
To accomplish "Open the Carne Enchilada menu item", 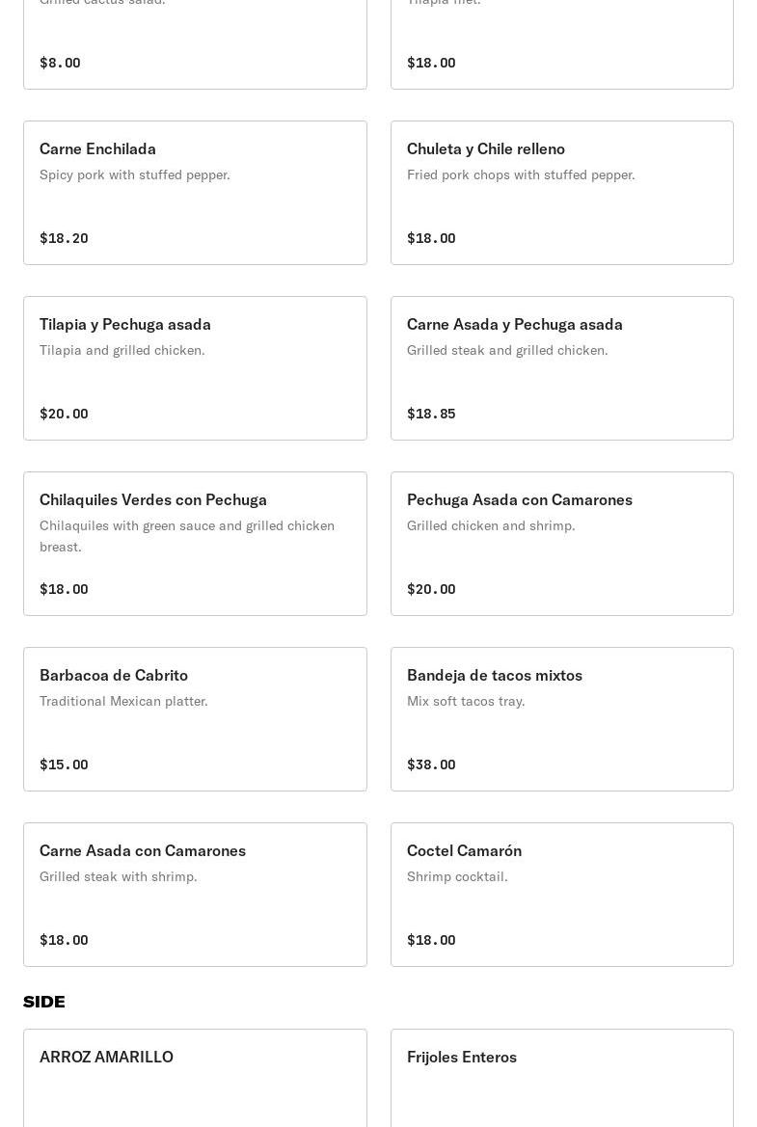I will [97, 148].
